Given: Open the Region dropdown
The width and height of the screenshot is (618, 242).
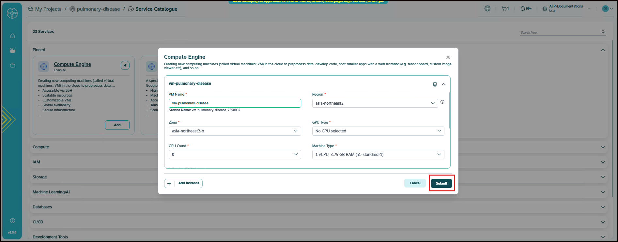Looking at the screenshot, I should tap(375, 103).
